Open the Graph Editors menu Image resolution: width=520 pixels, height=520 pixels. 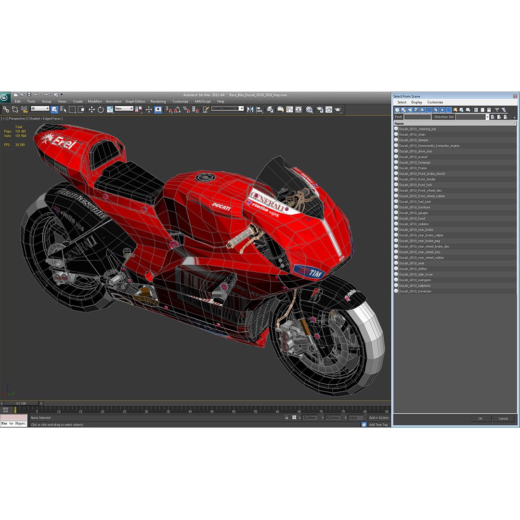135,102
